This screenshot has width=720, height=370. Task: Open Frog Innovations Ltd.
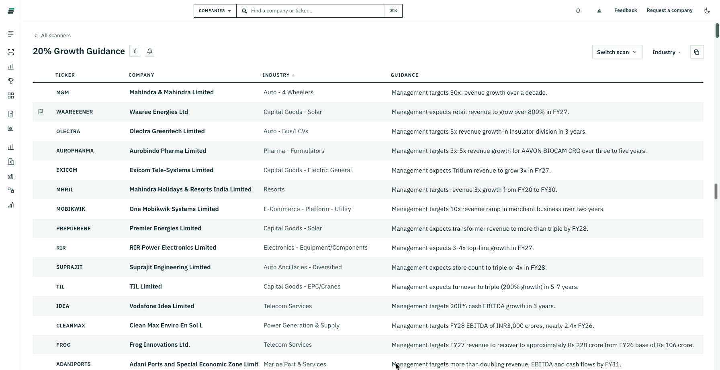click(x=160, y=345)
